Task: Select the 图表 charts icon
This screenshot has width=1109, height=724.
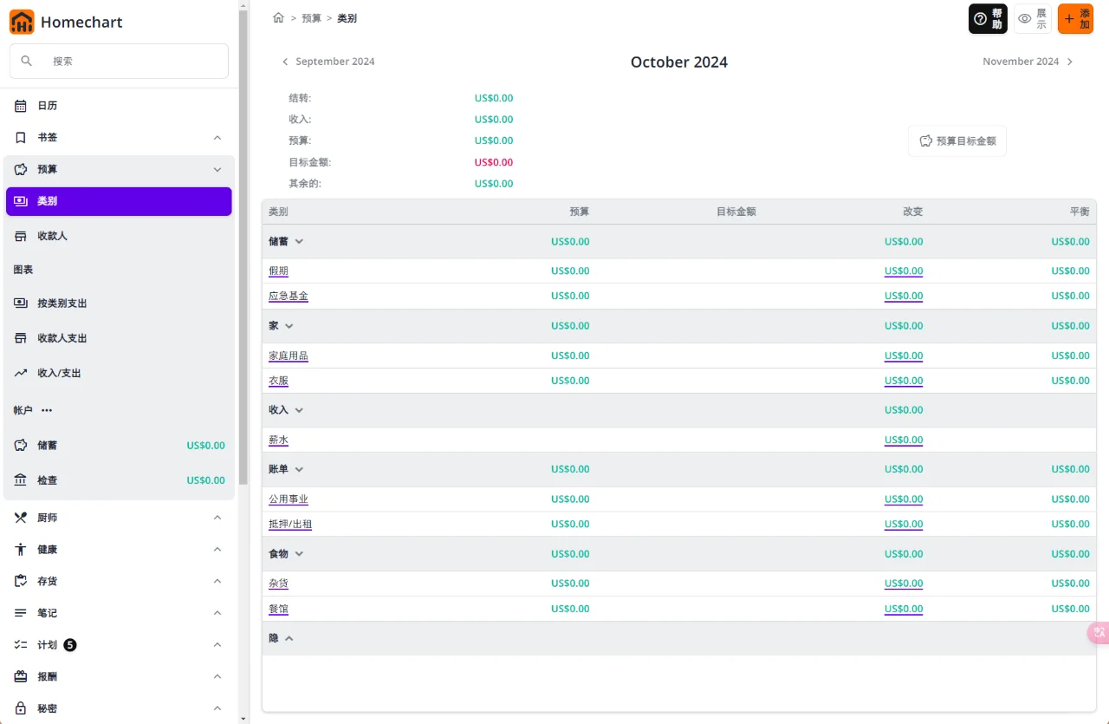Action: [23, 270]
